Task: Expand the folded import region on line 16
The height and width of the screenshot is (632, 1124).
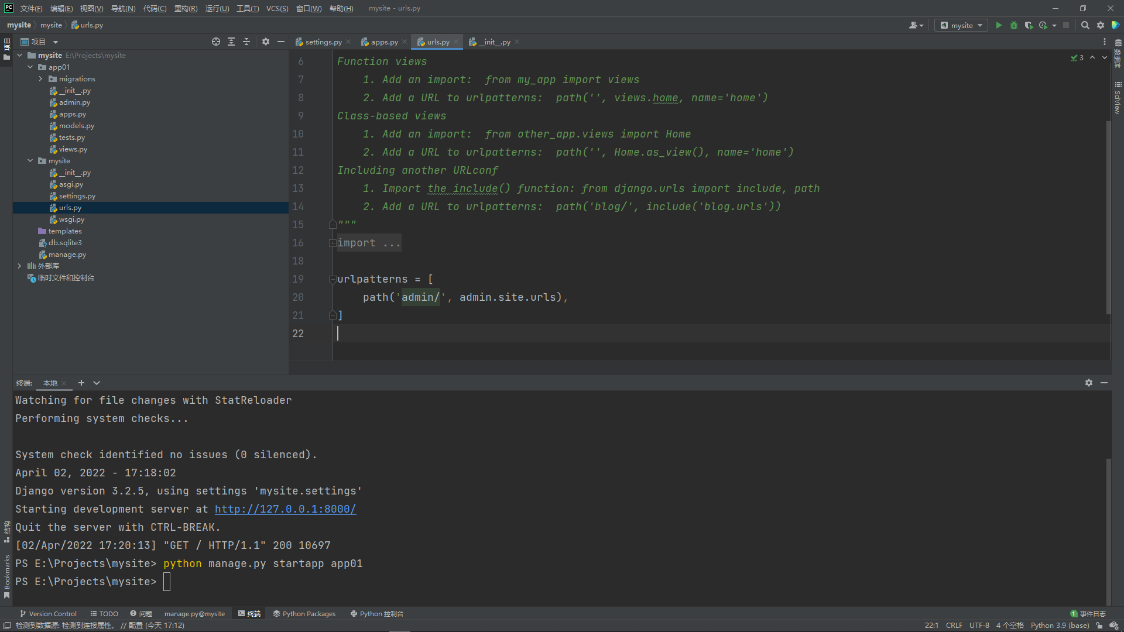Action: 333,243
